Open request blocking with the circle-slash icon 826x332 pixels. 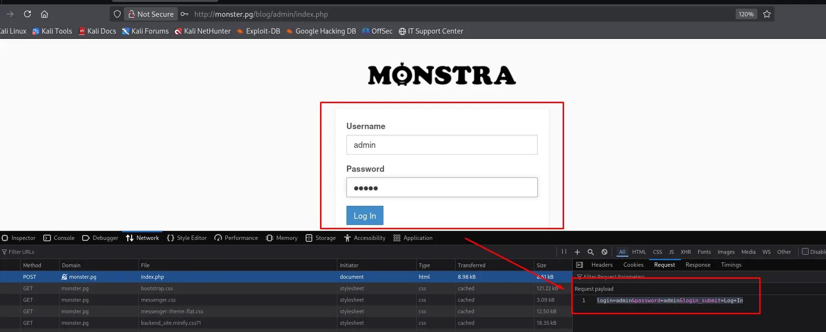point(604,252)
